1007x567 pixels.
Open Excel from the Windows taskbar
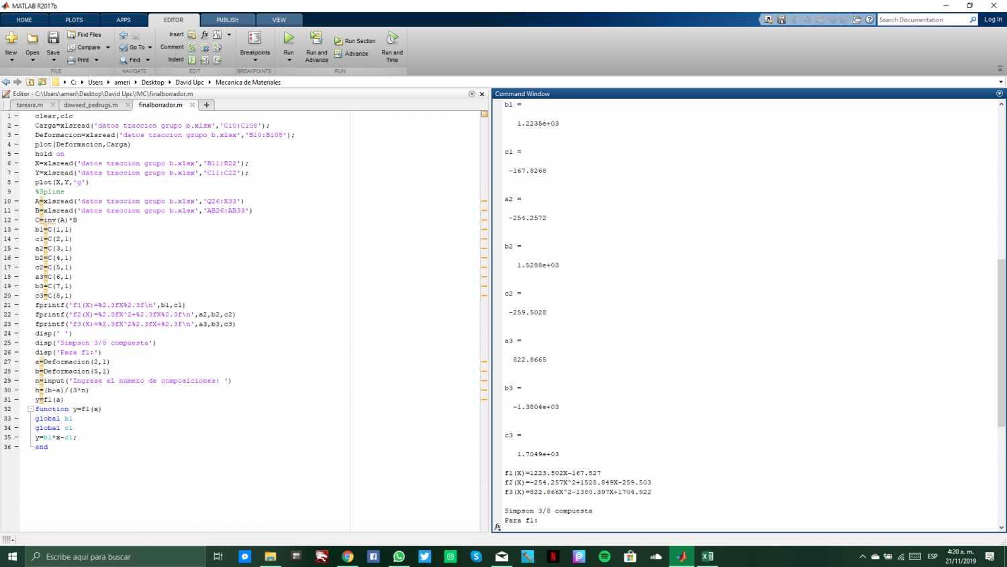(708, 556)
